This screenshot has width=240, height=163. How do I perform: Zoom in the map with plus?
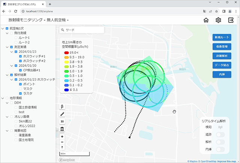[62, 136]
